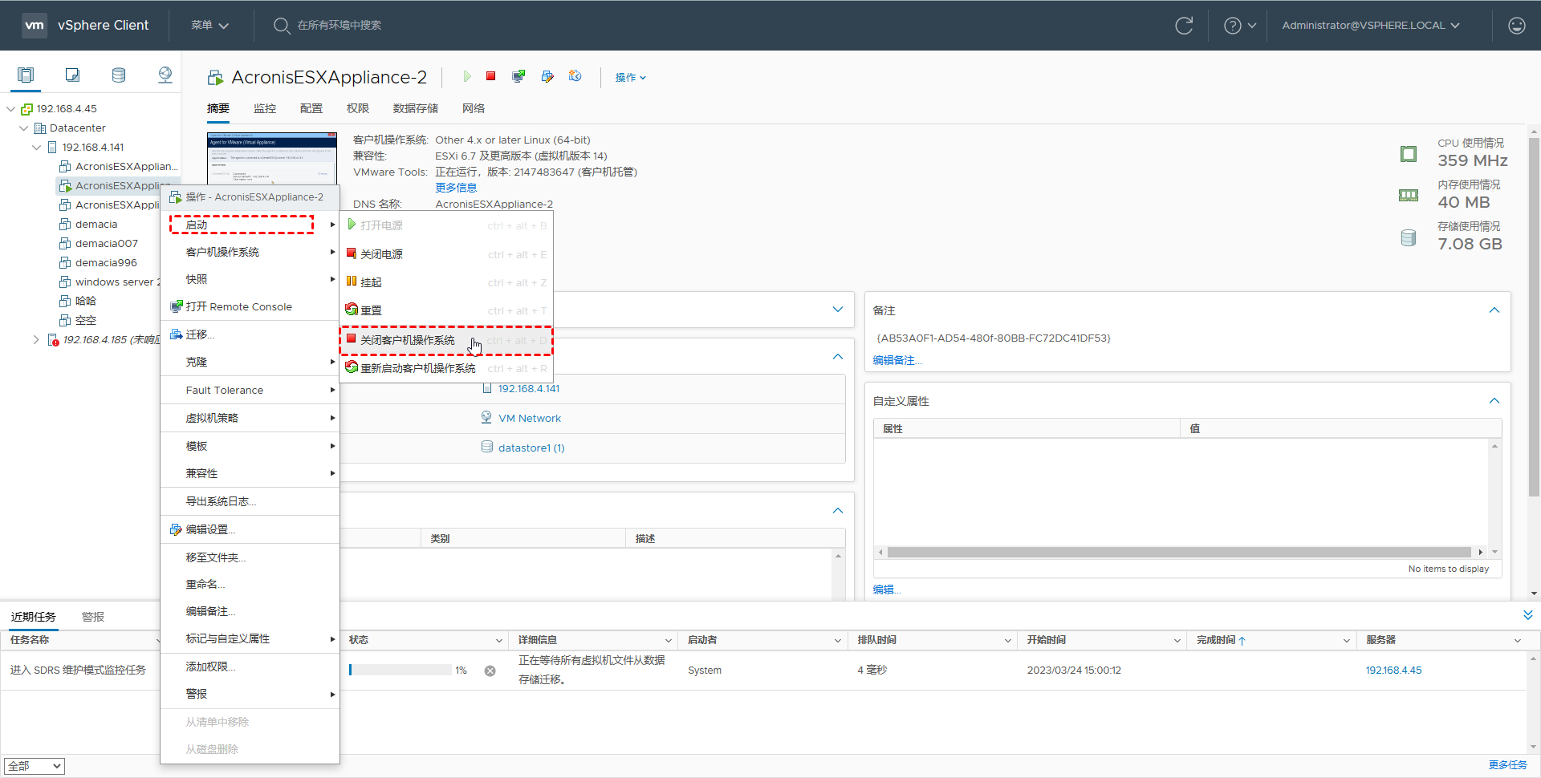Collapse the 192.168.4.45 tree node

(x=10, y=109)
